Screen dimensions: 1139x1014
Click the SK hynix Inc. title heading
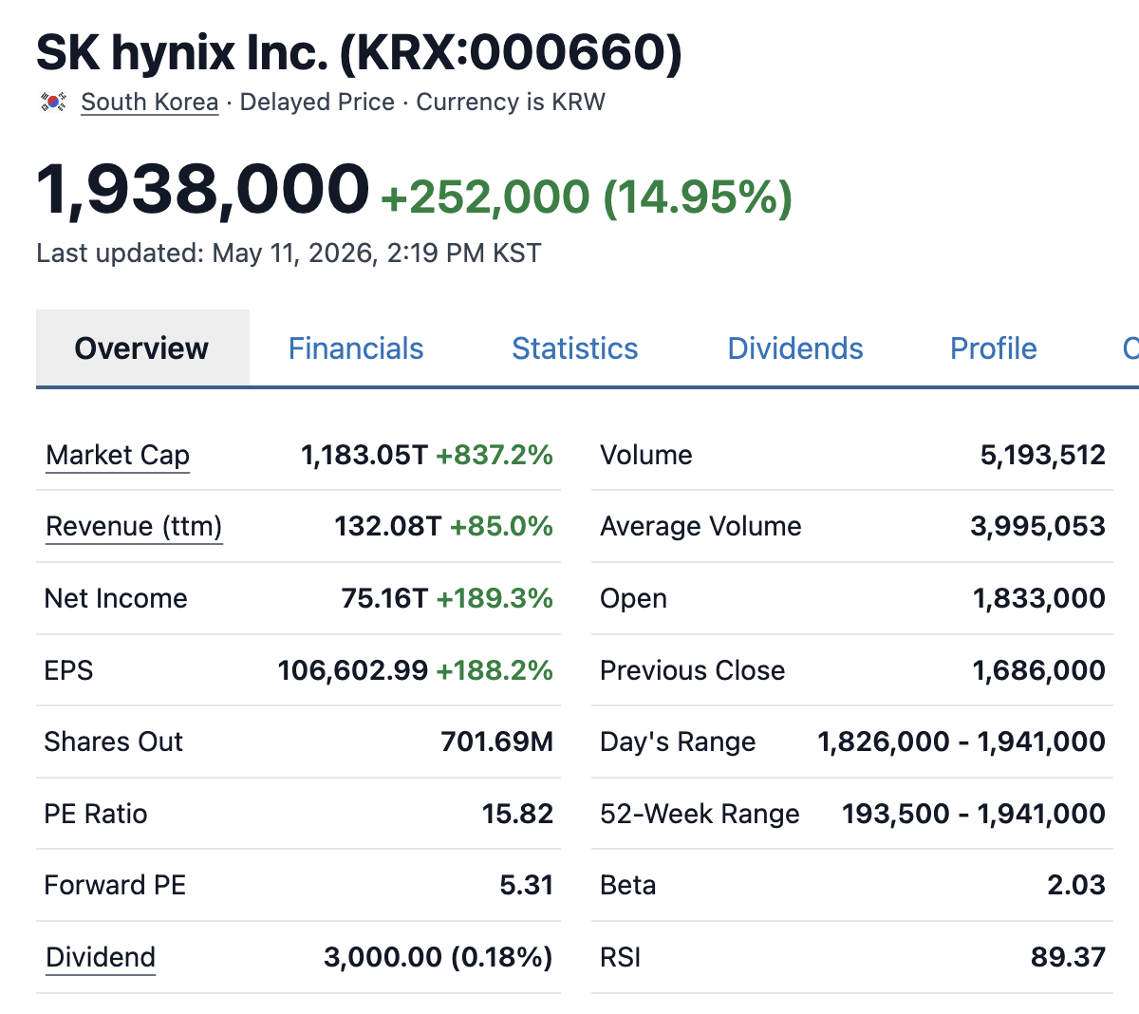[359, 52]
